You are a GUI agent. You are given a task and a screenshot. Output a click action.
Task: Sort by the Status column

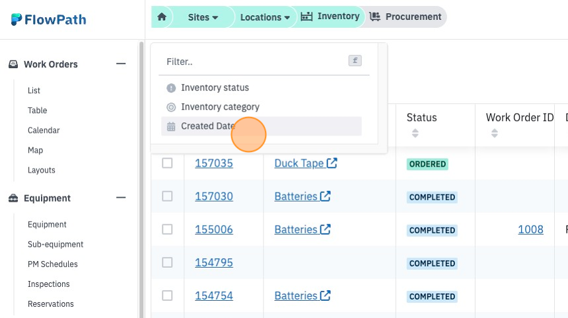[415, 133]
